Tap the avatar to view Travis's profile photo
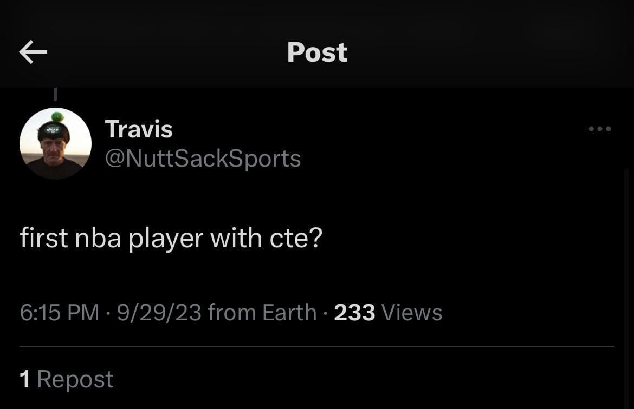This screenshot has width=634, height=409. [55, 143]
